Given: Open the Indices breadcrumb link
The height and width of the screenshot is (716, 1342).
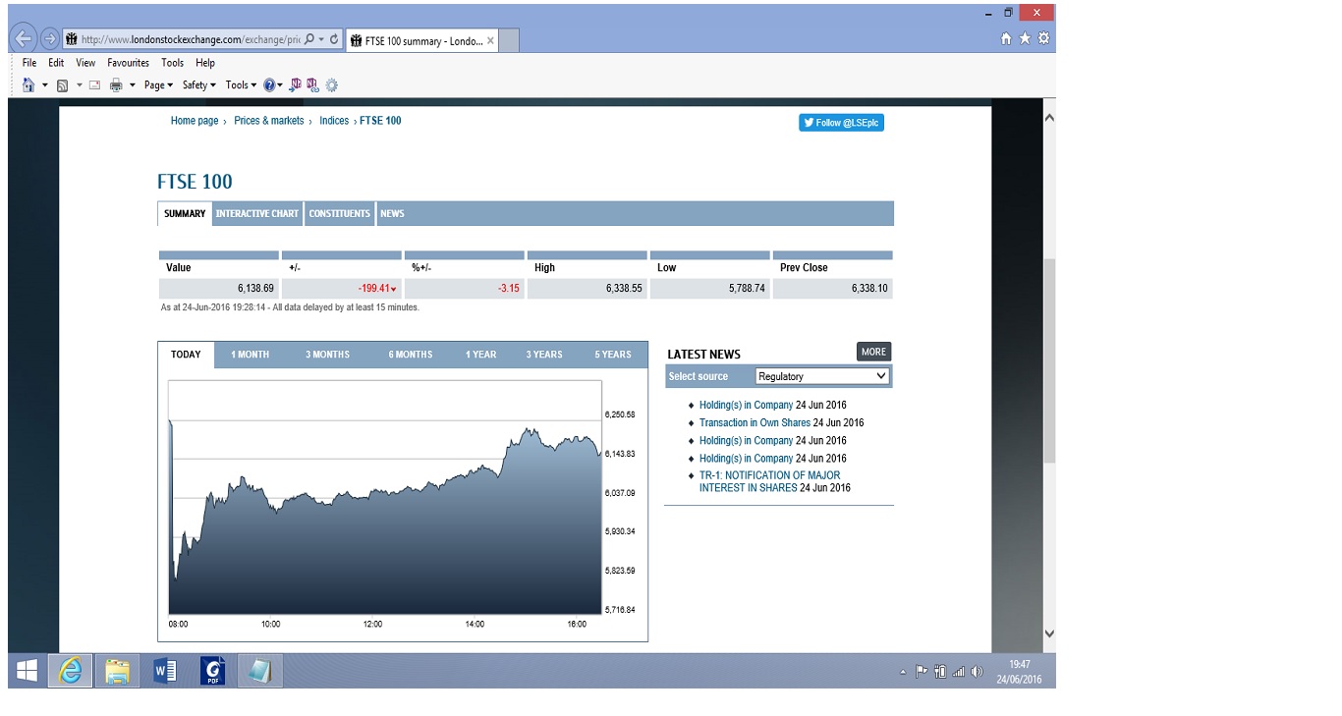Looking at the screenshot, I should [x=334, y=121].
